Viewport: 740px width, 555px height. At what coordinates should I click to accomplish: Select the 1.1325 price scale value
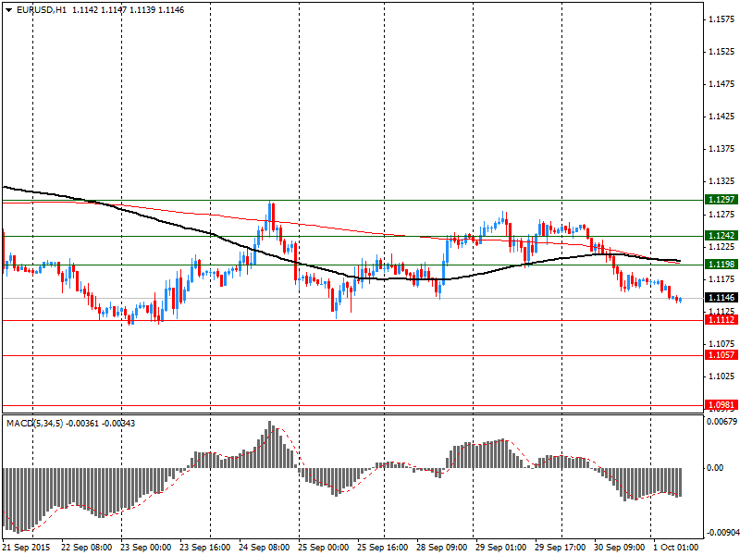(722, 181)
